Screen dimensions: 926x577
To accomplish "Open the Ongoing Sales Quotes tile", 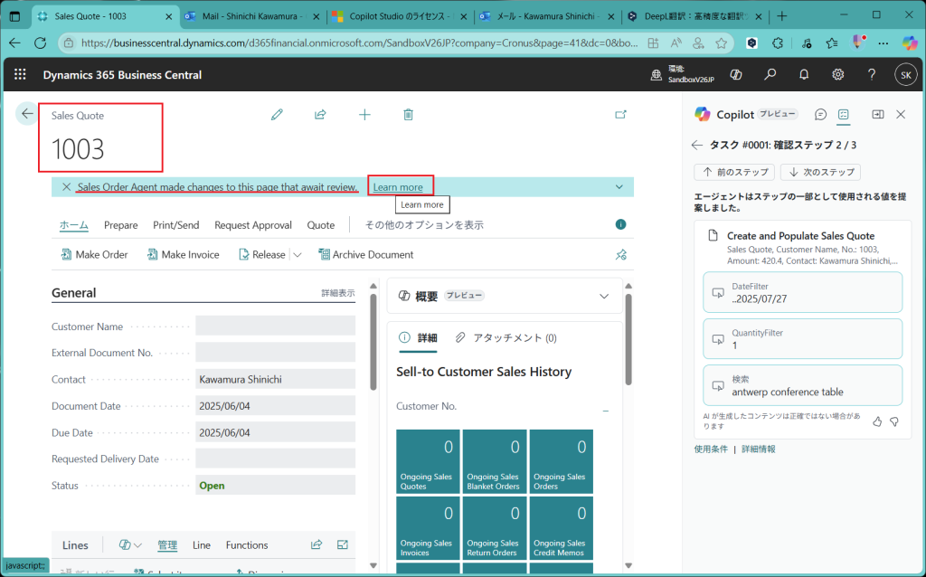I will [x=428, y=462].
